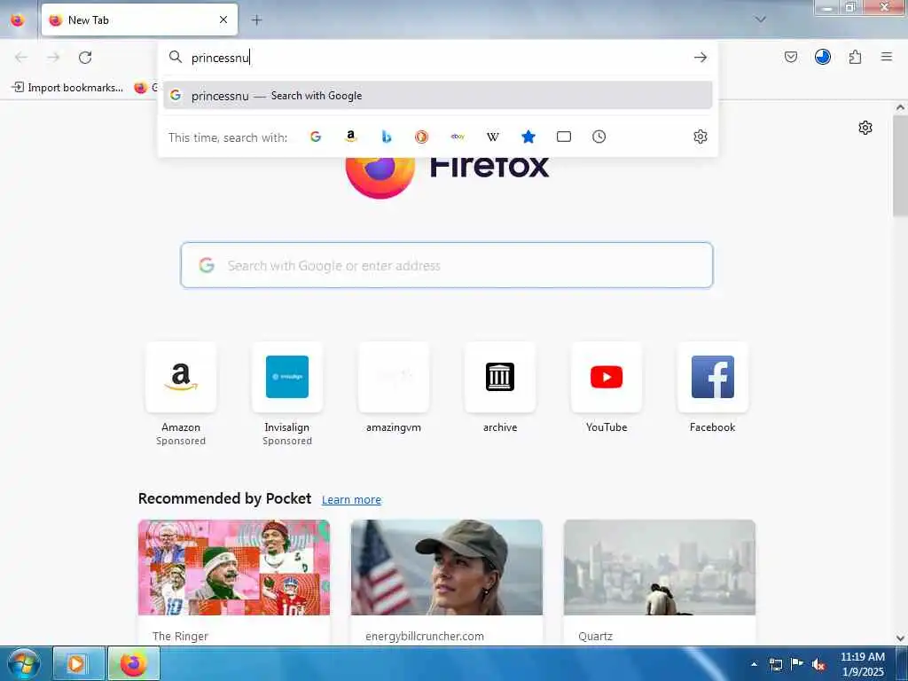Open the Action Center flag icon
Viewport: 908px width, 681px height.
[797, 664]
